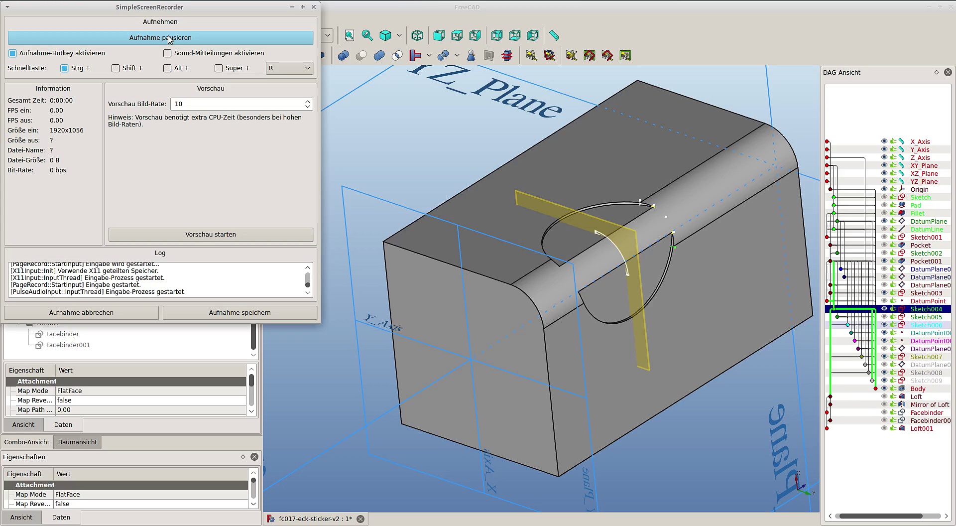Click the cross-sections tool icon
This screenshot has height=526, width=956.
507,55
